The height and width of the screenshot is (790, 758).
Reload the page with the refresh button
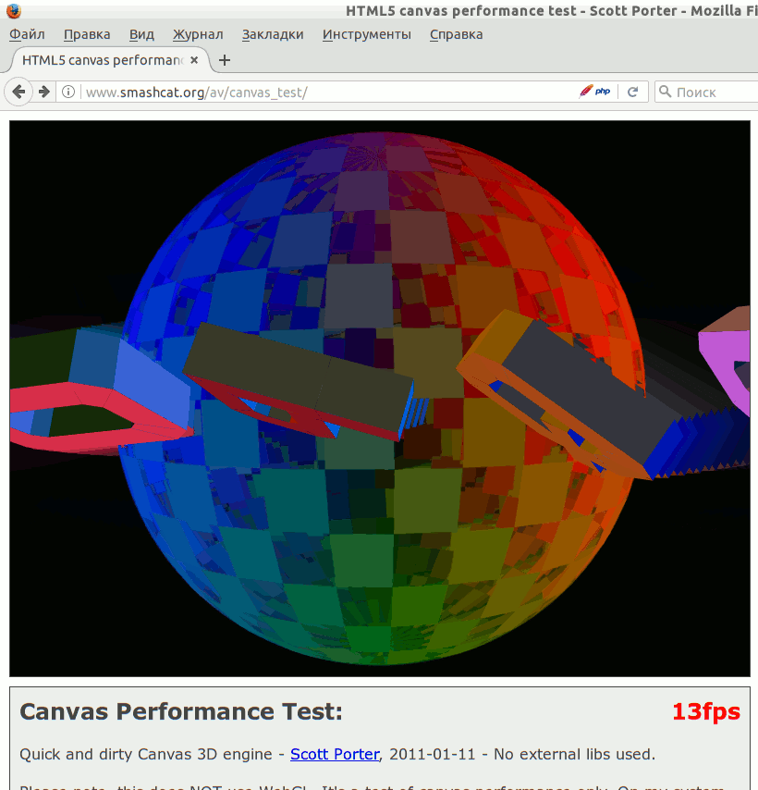pyautogui.click(x=633, y=92)
